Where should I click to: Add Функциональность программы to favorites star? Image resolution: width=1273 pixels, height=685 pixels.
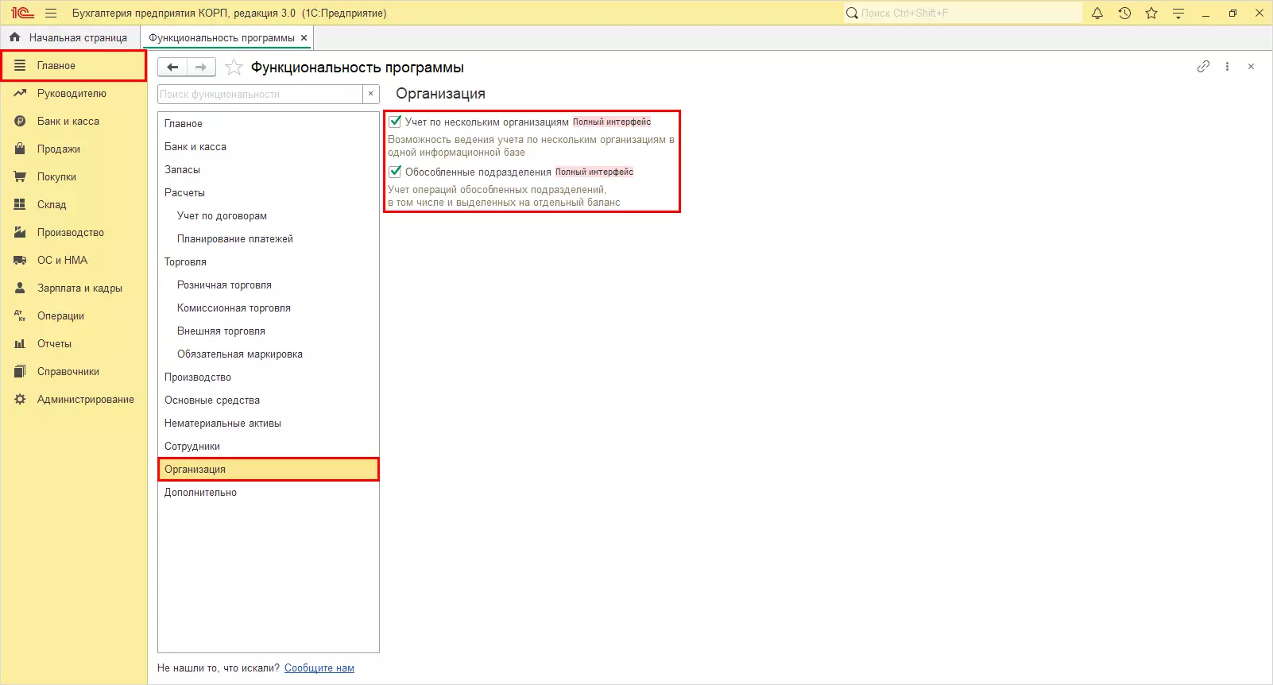click(x=234, y=68)
